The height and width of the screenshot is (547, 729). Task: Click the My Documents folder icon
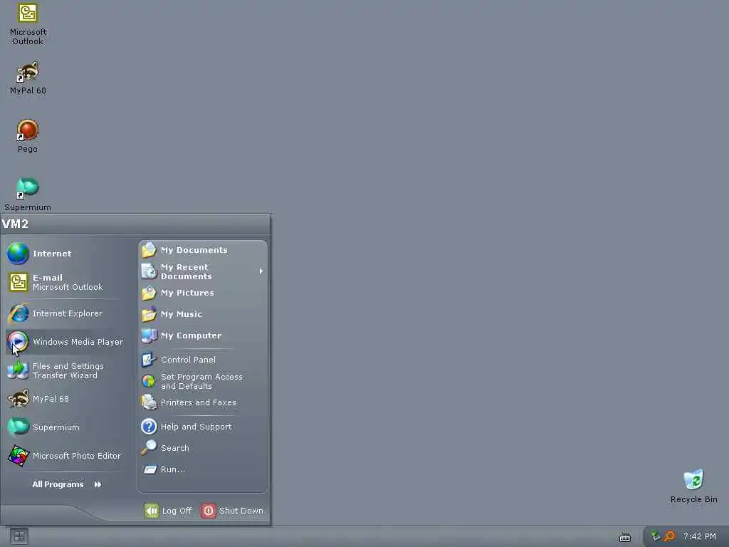(x=149, y=250)
